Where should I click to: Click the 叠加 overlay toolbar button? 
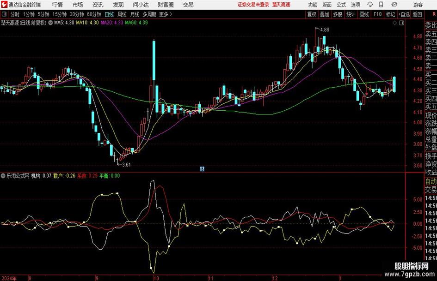(325, 14)
